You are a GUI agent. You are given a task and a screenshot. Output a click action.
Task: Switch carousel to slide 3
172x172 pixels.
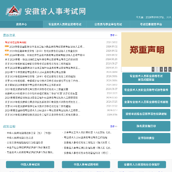tap(161, 69)
